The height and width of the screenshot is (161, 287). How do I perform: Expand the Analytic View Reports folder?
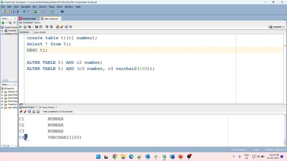coord(2,92)
